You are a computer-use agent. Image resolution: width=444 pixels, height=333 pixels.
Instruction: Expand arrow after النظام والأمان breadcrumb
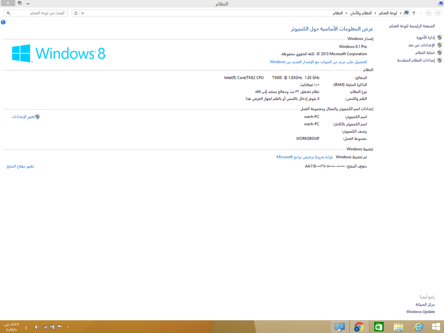pyautogui.click(x=346, y=13)
